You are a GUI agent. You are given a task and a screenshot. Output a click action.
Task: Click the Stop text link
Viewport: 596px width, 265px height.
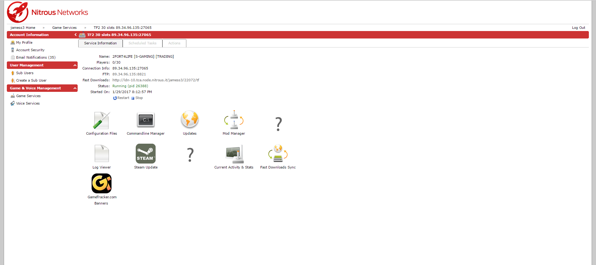139,98
